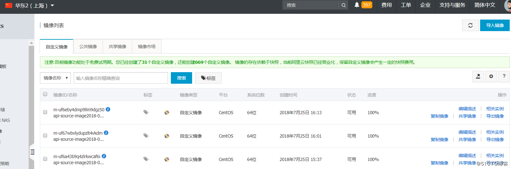This screenshot has height=169, width=511.
Task: Click tag icon in 15:37 image row
Action: pos(146,159)
